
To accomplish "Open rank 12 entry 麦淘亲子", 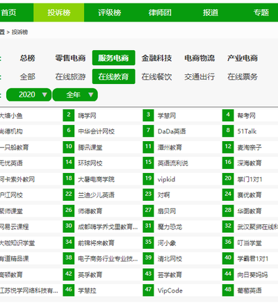I will 250,147.
